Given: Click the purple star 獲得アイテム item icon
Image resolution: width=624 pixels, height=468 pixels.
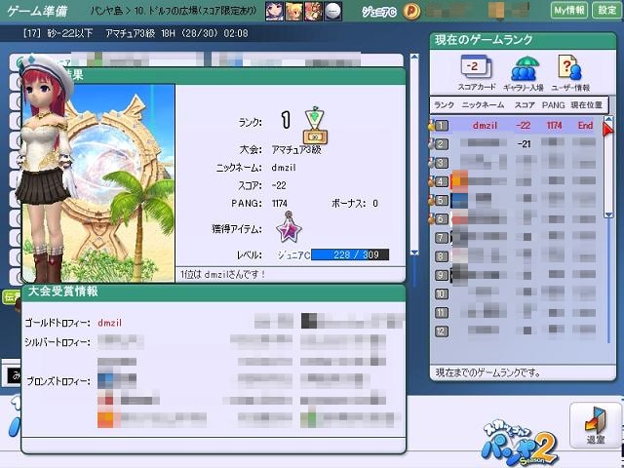Looking at the screenshot, I should [289, 228].
